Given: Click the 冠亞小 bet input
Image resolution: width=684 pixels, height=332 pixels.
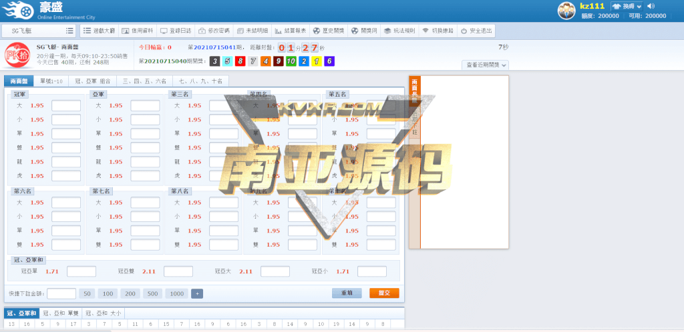Looking at the screenshot, I should pos(372,271).
